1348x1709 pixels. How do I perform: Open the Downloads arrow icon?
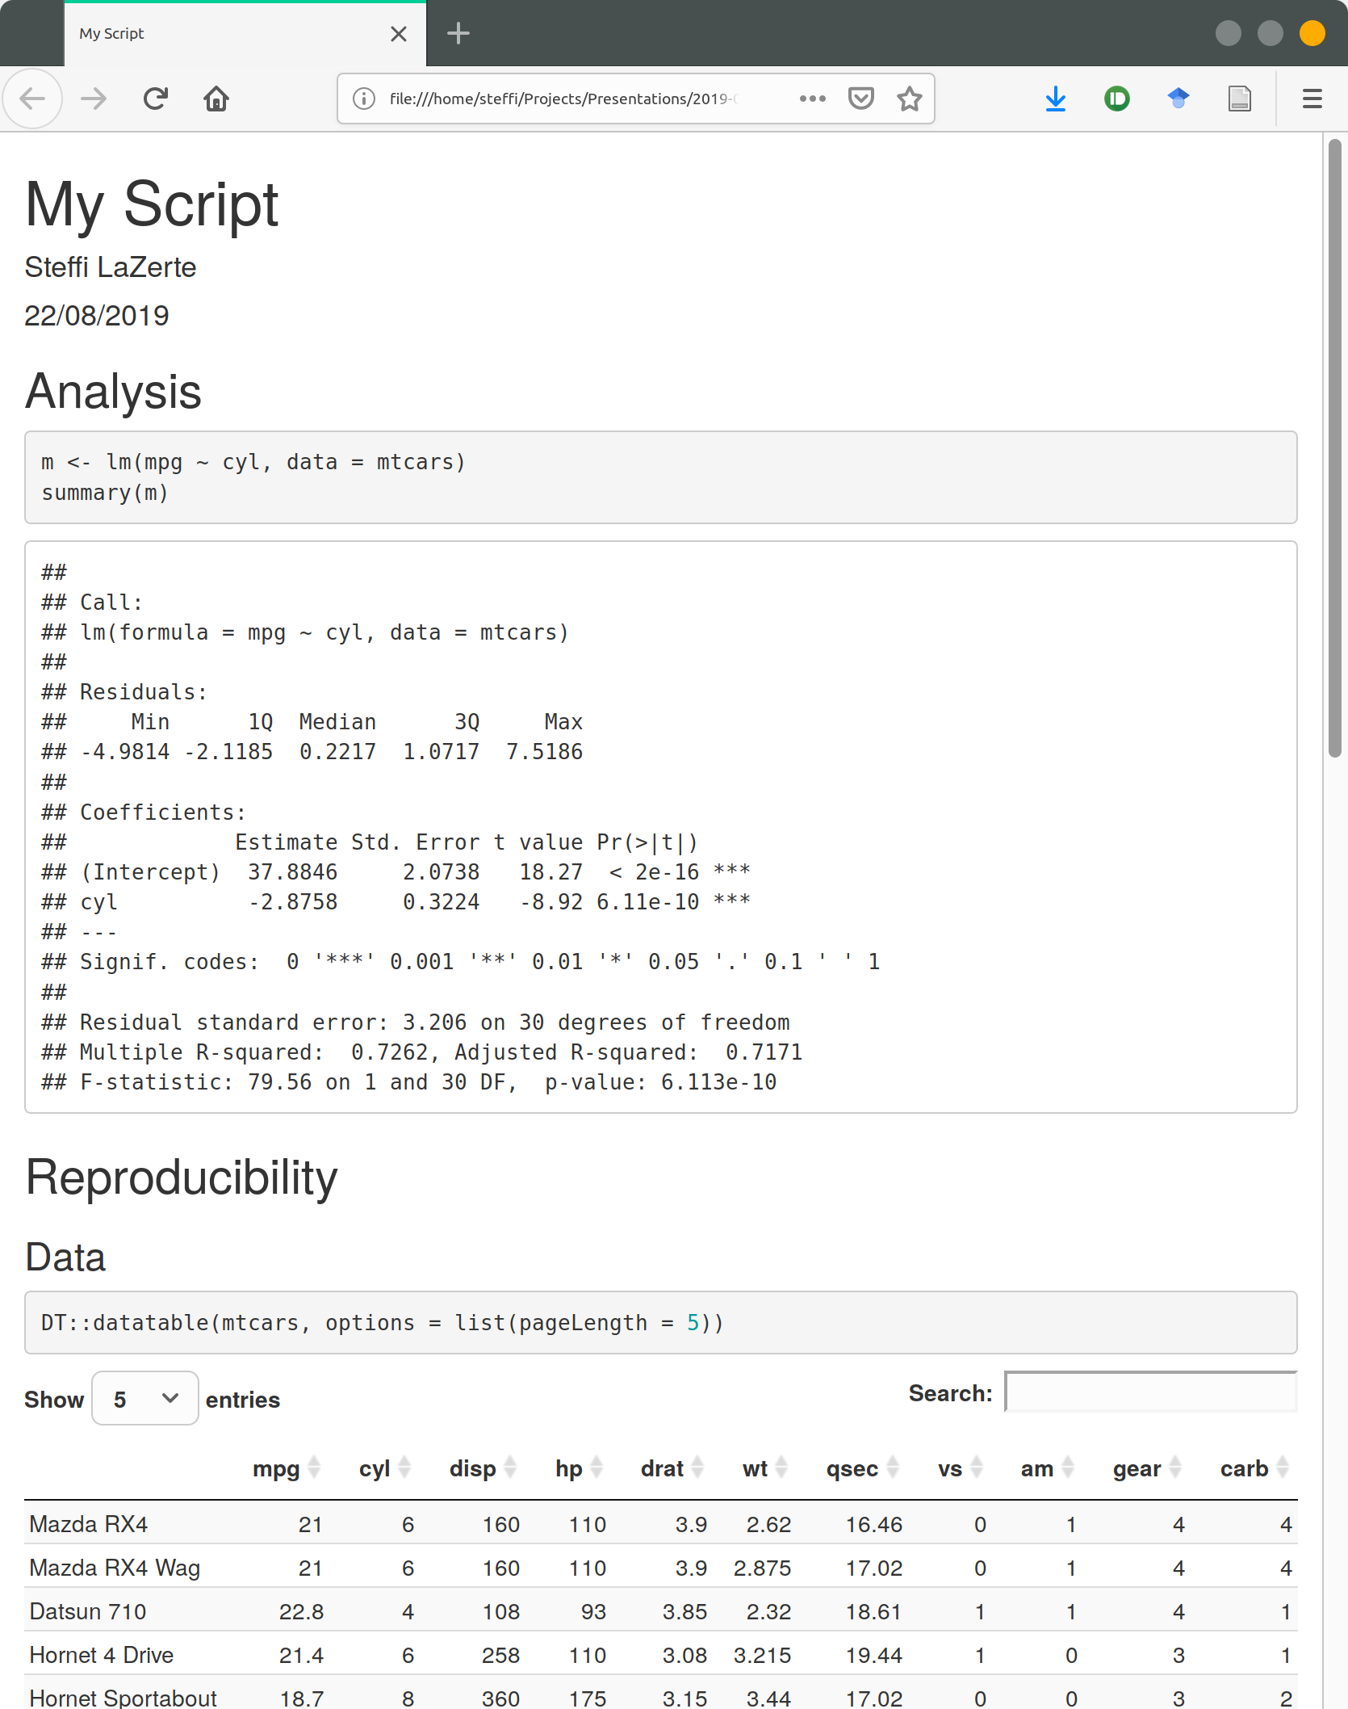point(1055,99)
